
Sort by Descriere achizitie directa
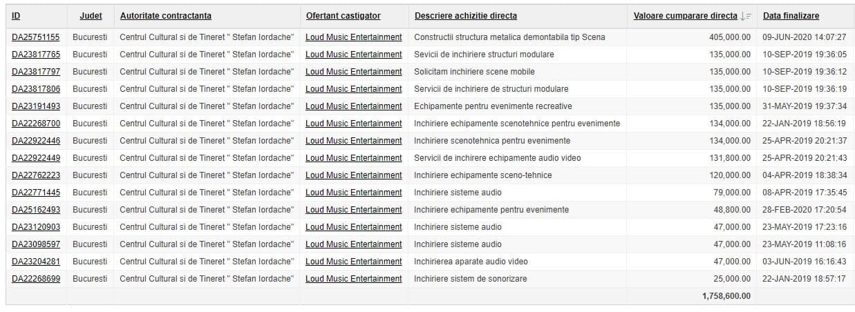coord(465,16)
